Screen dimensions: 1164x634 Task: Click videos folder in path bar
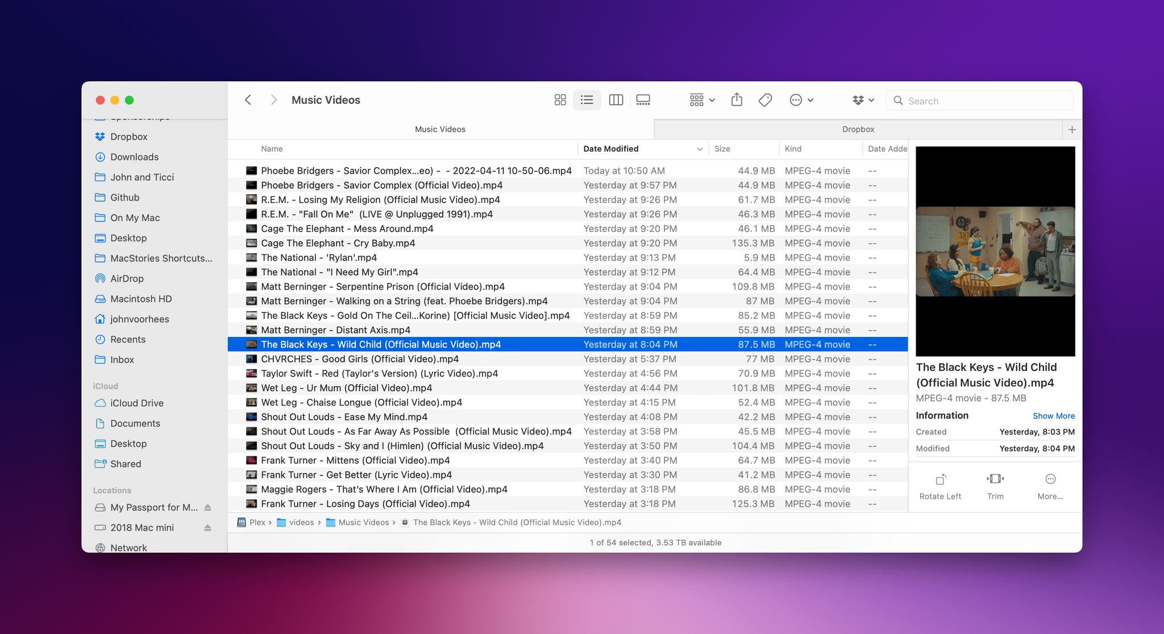click(296, 522)
